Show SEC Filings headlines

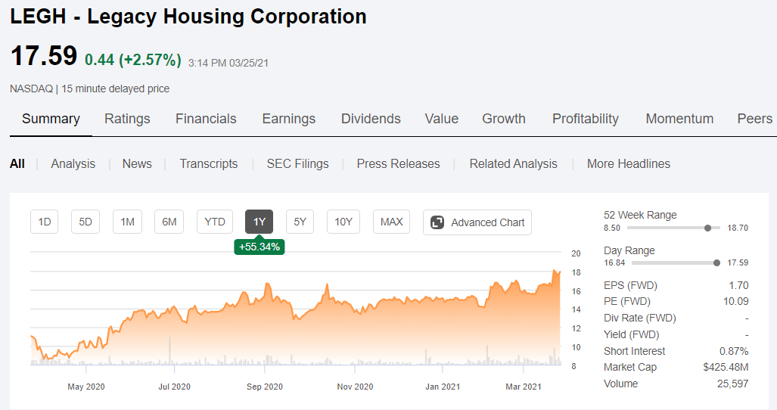[x=297, y=164]
